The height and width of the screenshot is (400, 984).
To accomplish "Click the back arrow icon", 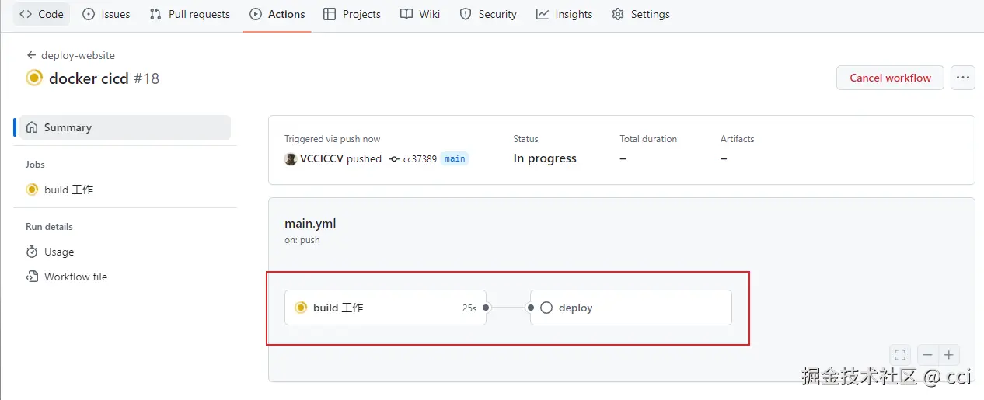I will 31,55.
